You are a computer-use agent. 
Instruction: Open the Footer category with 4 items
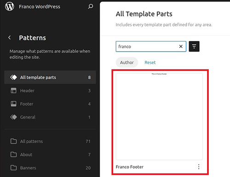click(x=50, y=104)
